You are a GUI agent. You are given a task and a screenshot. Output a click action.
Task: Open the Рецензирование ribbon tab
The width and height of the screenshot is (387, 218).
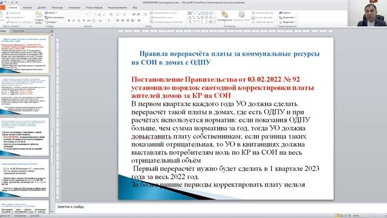tap(117, 8)
